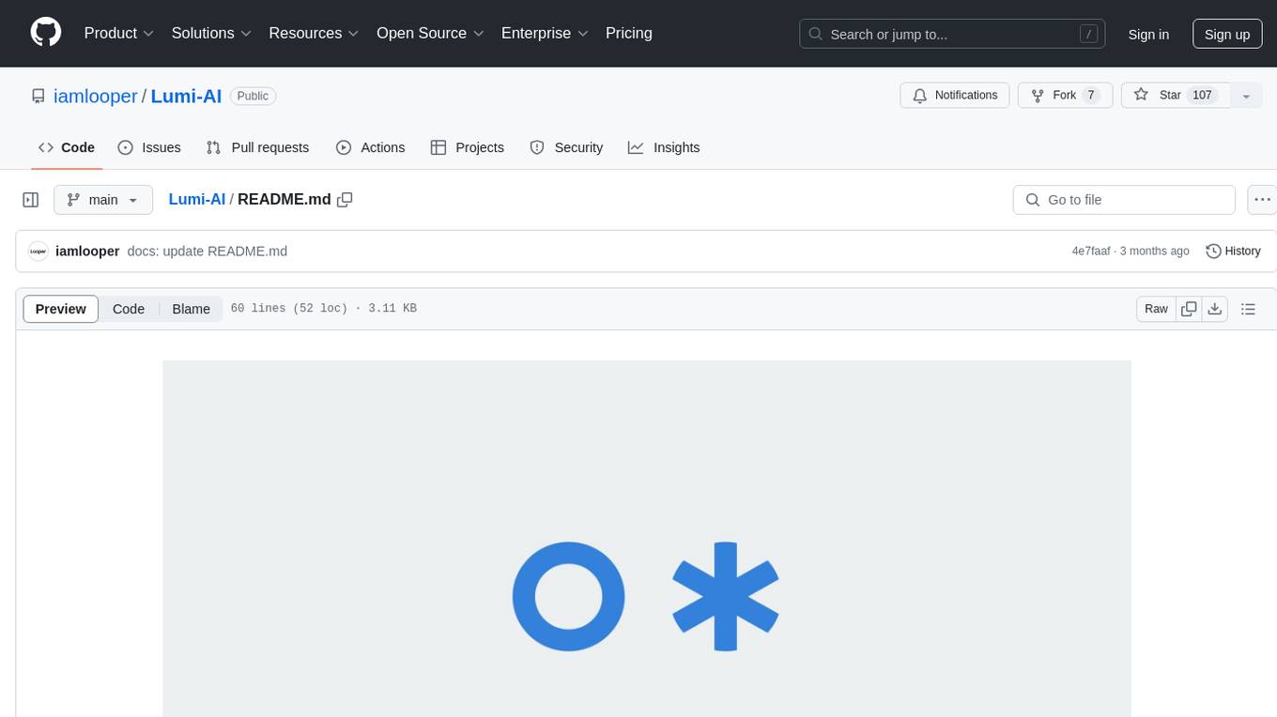This screenshot has height=717, width=1277.
Task: Open the GitHub home logo
Action: pos(46,33)
